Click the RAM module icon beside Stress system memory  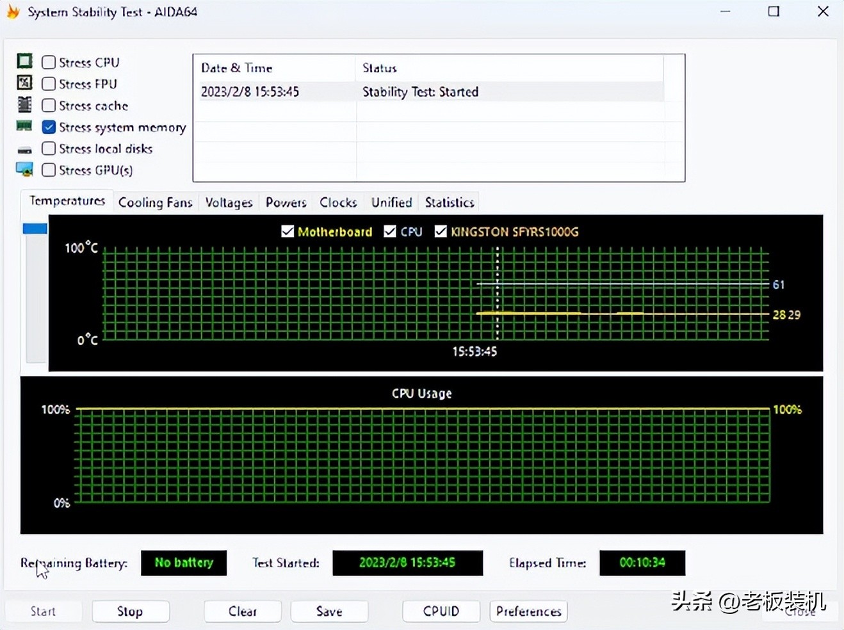(24, 125)
